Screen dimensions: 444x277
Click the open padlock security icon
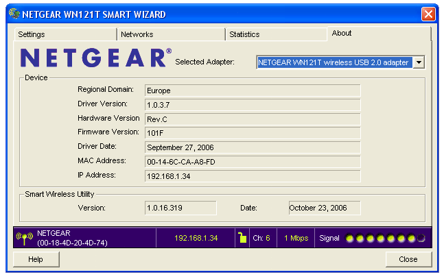242,238
